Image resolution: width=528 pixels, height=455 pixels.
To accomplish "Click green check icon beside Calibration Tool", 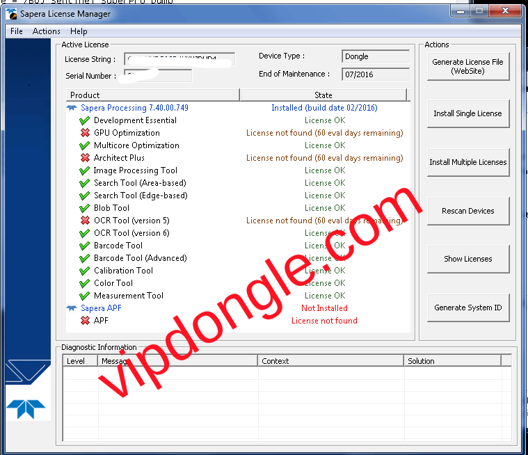I will click(84, 271).
